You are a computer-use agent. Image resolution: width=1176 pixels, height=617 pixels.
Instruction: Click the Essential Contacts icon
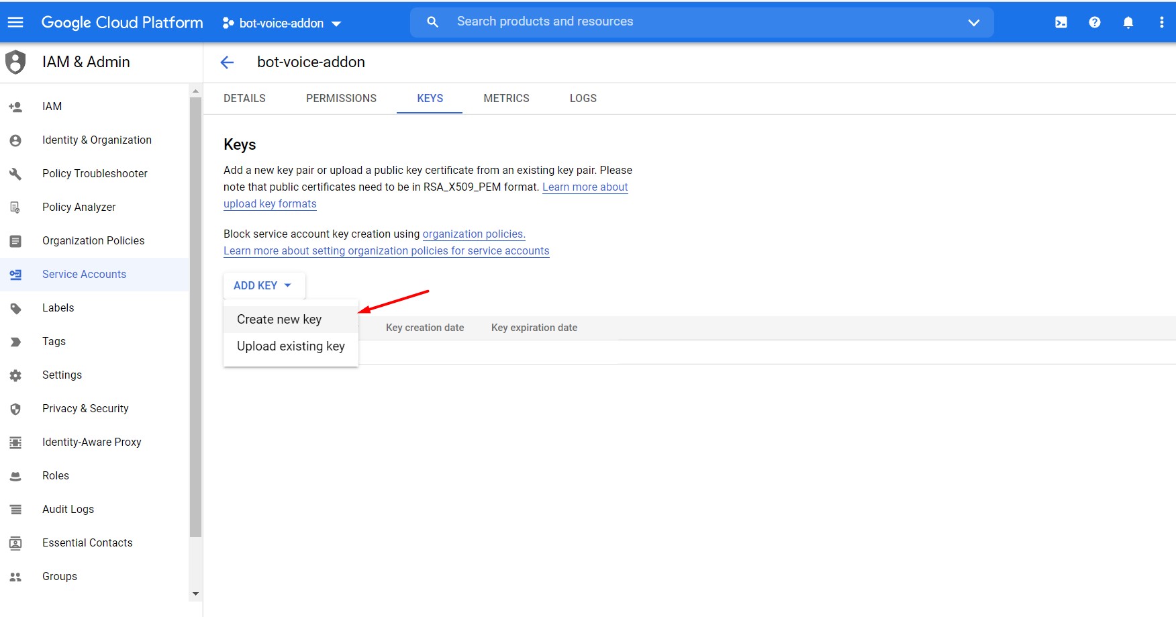(15, 543)
